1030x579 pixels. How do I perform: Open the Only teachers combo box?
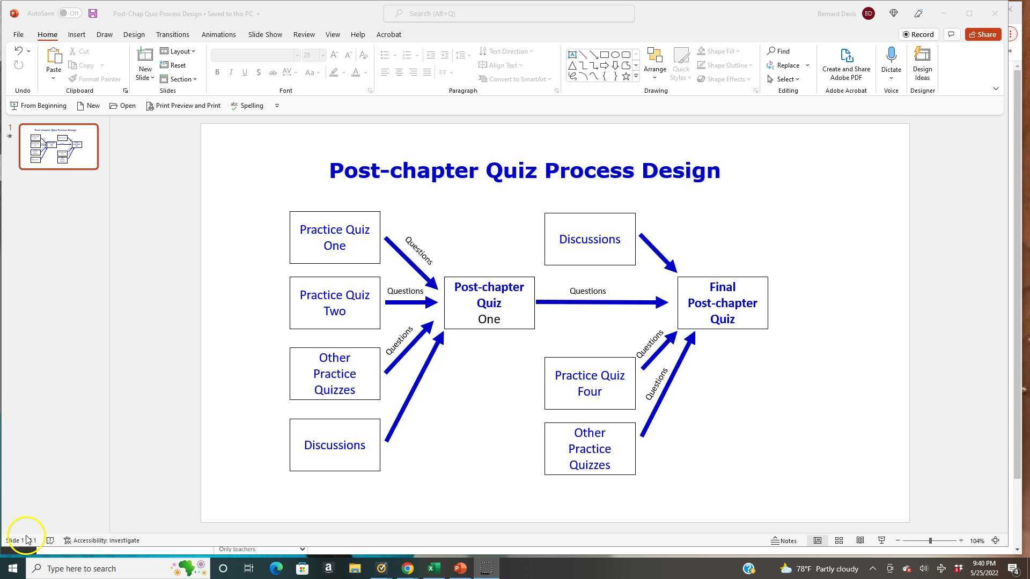click(x=261, y=549)
